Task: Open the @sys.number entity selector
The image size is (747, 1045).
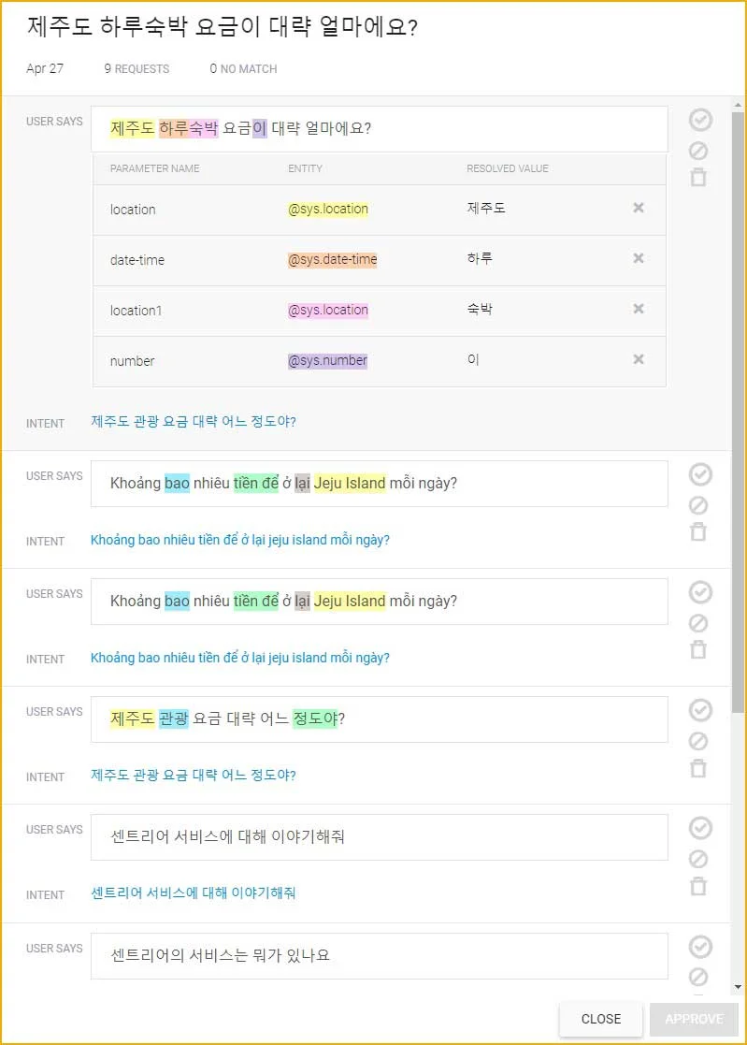Action: pyautogui.click(x=327, y=360)
